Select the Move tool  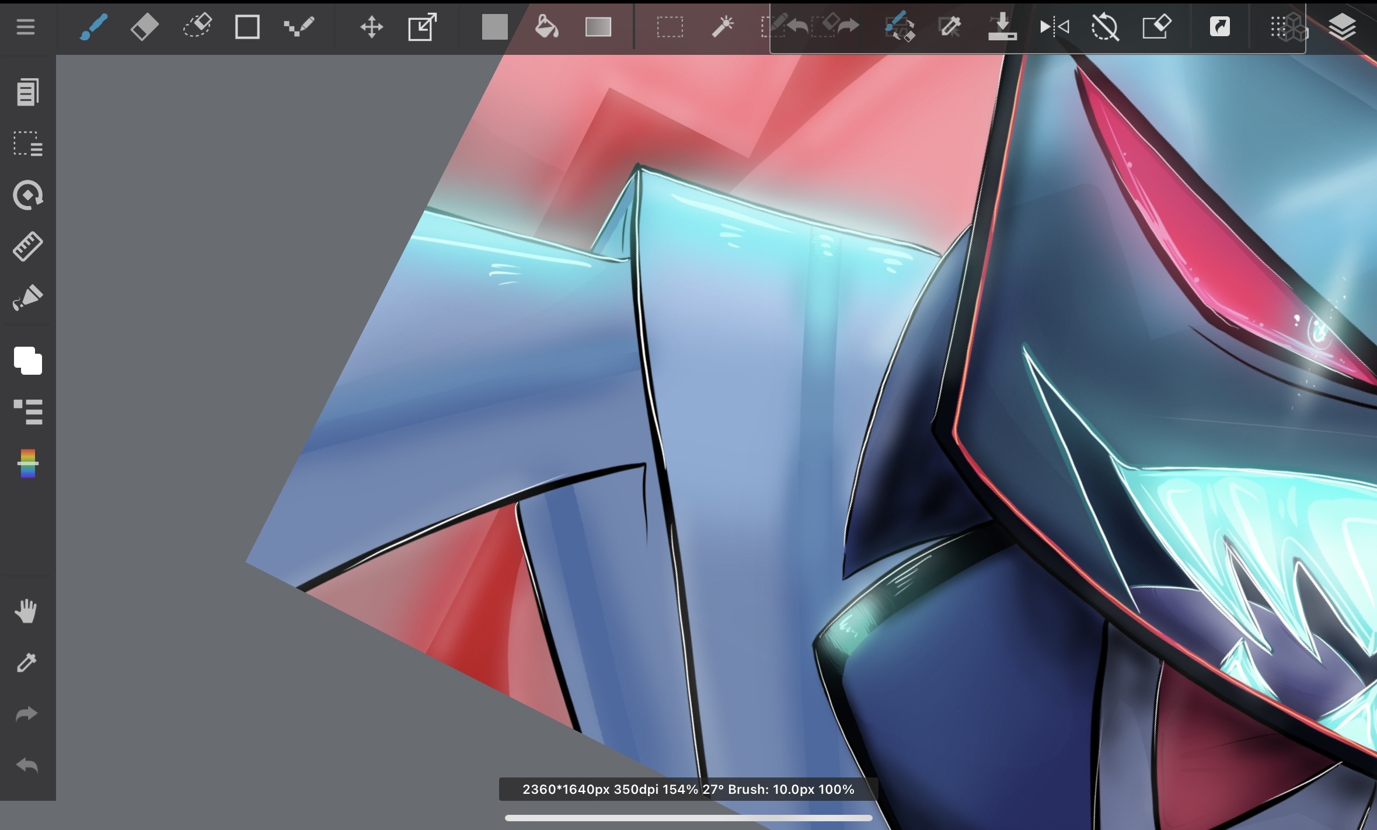click(x=371, y=27)
